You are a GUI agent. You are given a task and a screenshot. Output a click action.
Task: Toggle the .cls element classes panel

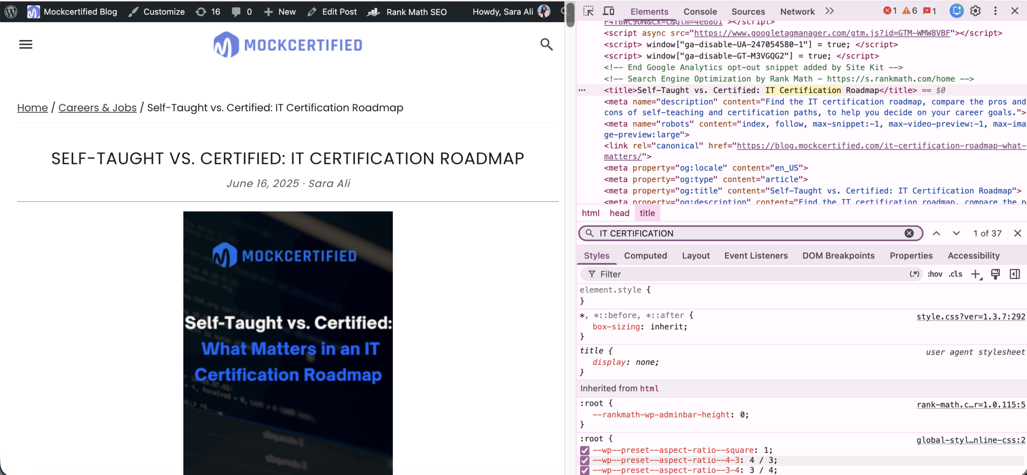[956, 274]
